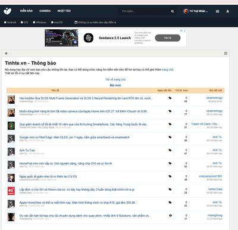Screen dimensions: 238x230
Task: Click 'Bài viết cuối' column header
Action: point(216,91)
